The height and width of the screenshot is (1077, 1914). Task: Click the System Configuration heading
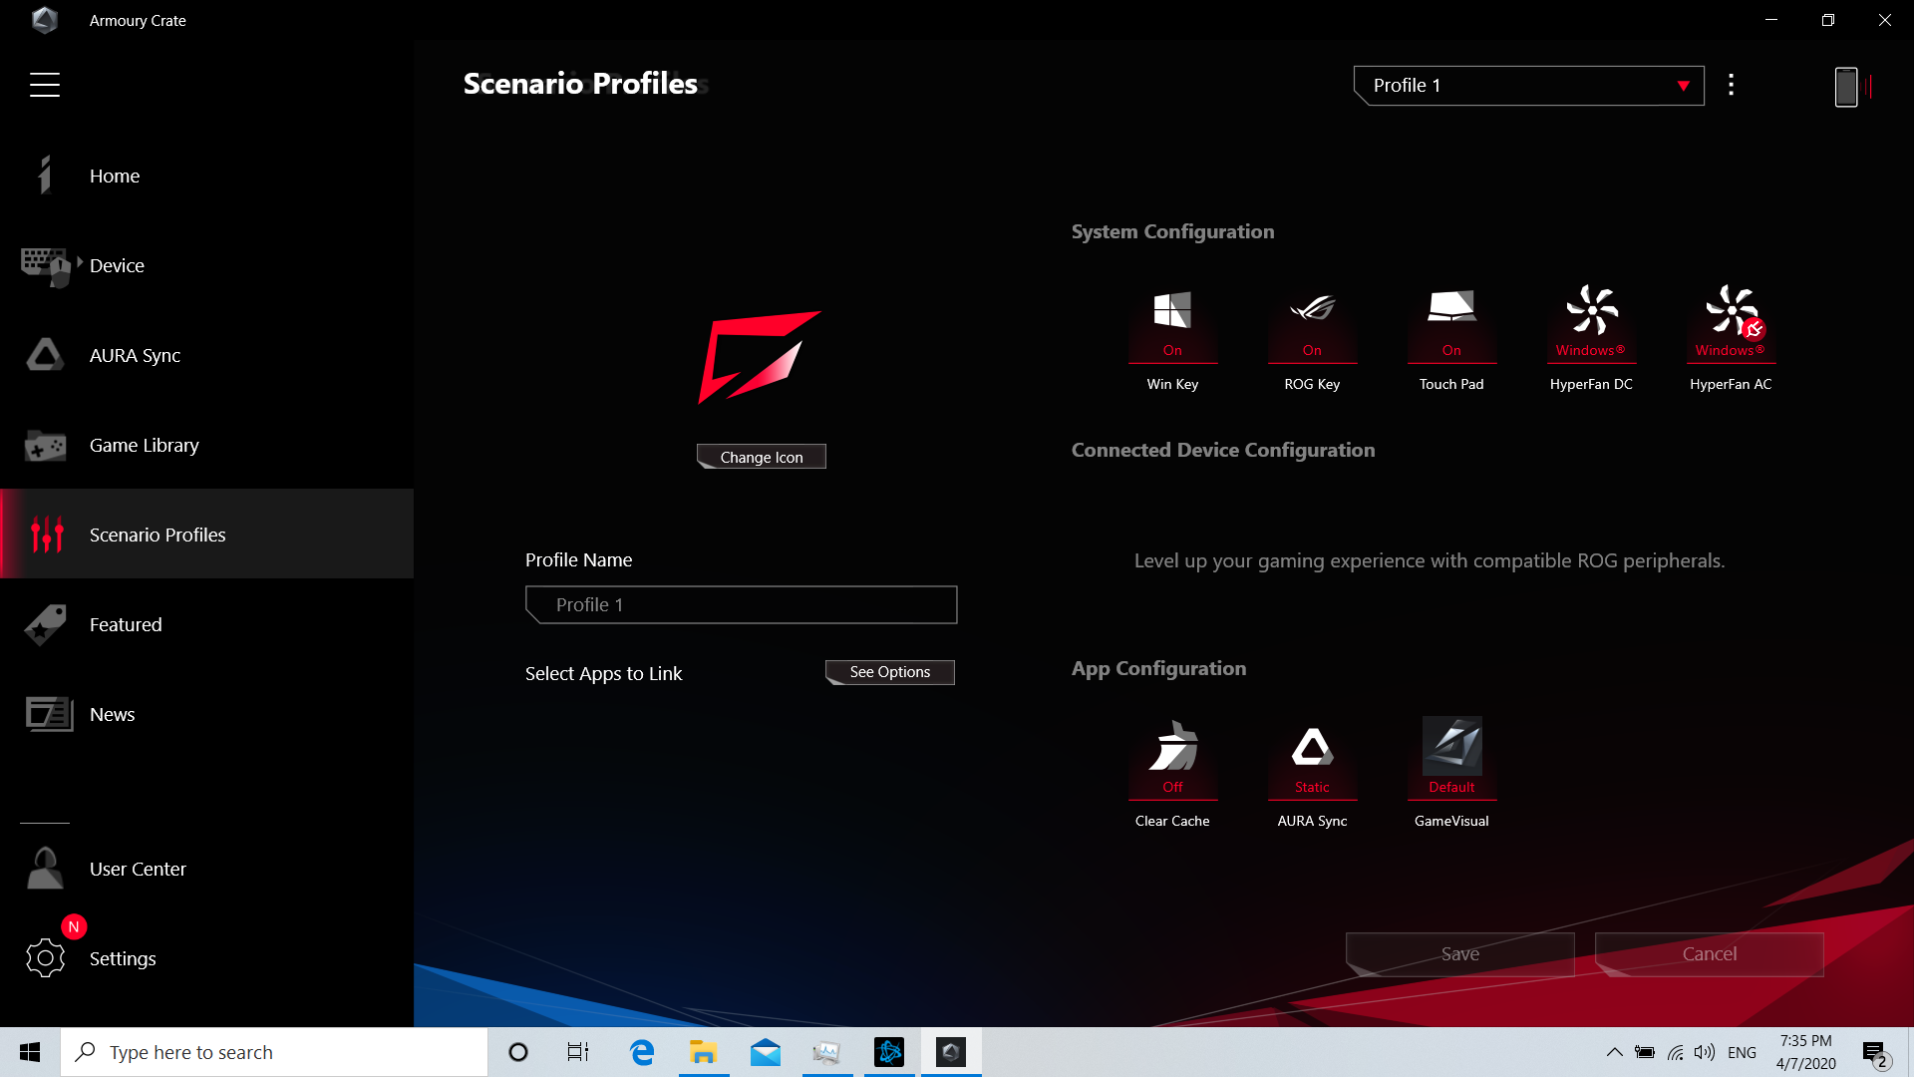pyautogui.click(x=1172, y=231)
